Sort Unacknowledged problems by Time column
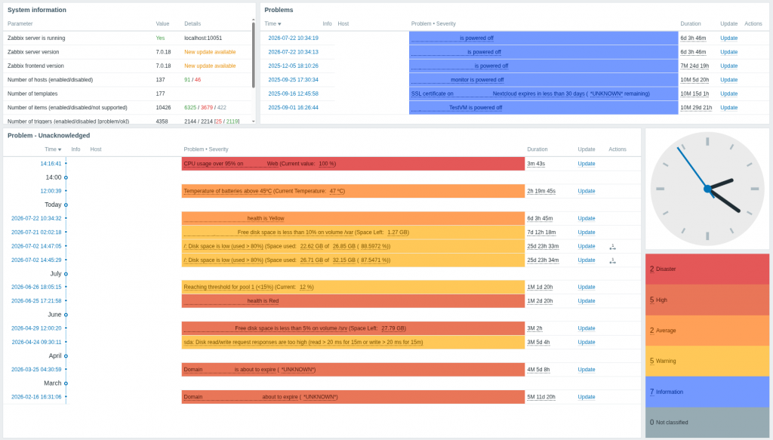Viewport: 773px width, 440px height. (x=53, y=149)
